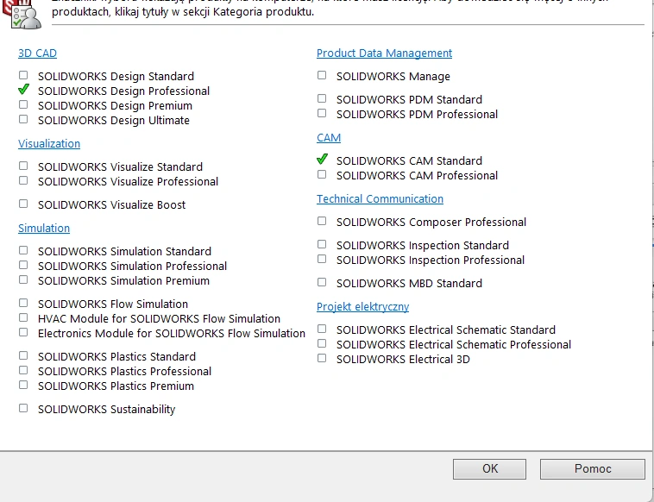Check SOLIDWORKS Manage checkbox

pyautogui.click(x=322, y=75)
